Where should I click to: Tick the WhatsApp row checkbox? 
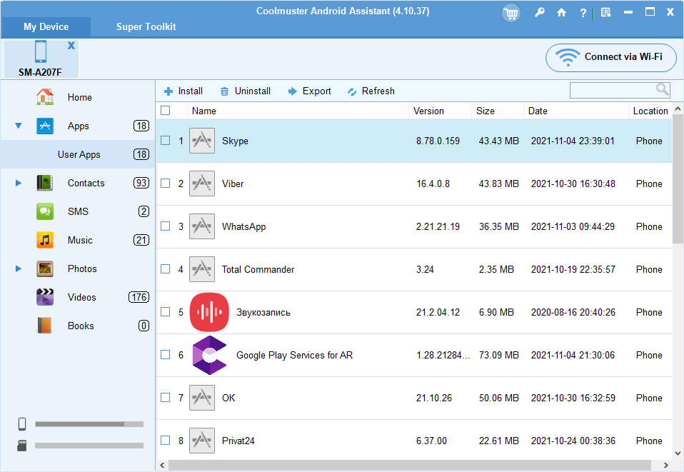tap(166, 226)
